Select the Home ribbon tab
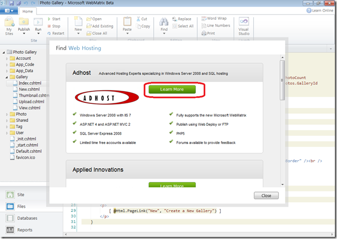 pyautogui.click(x=28, y=11)
